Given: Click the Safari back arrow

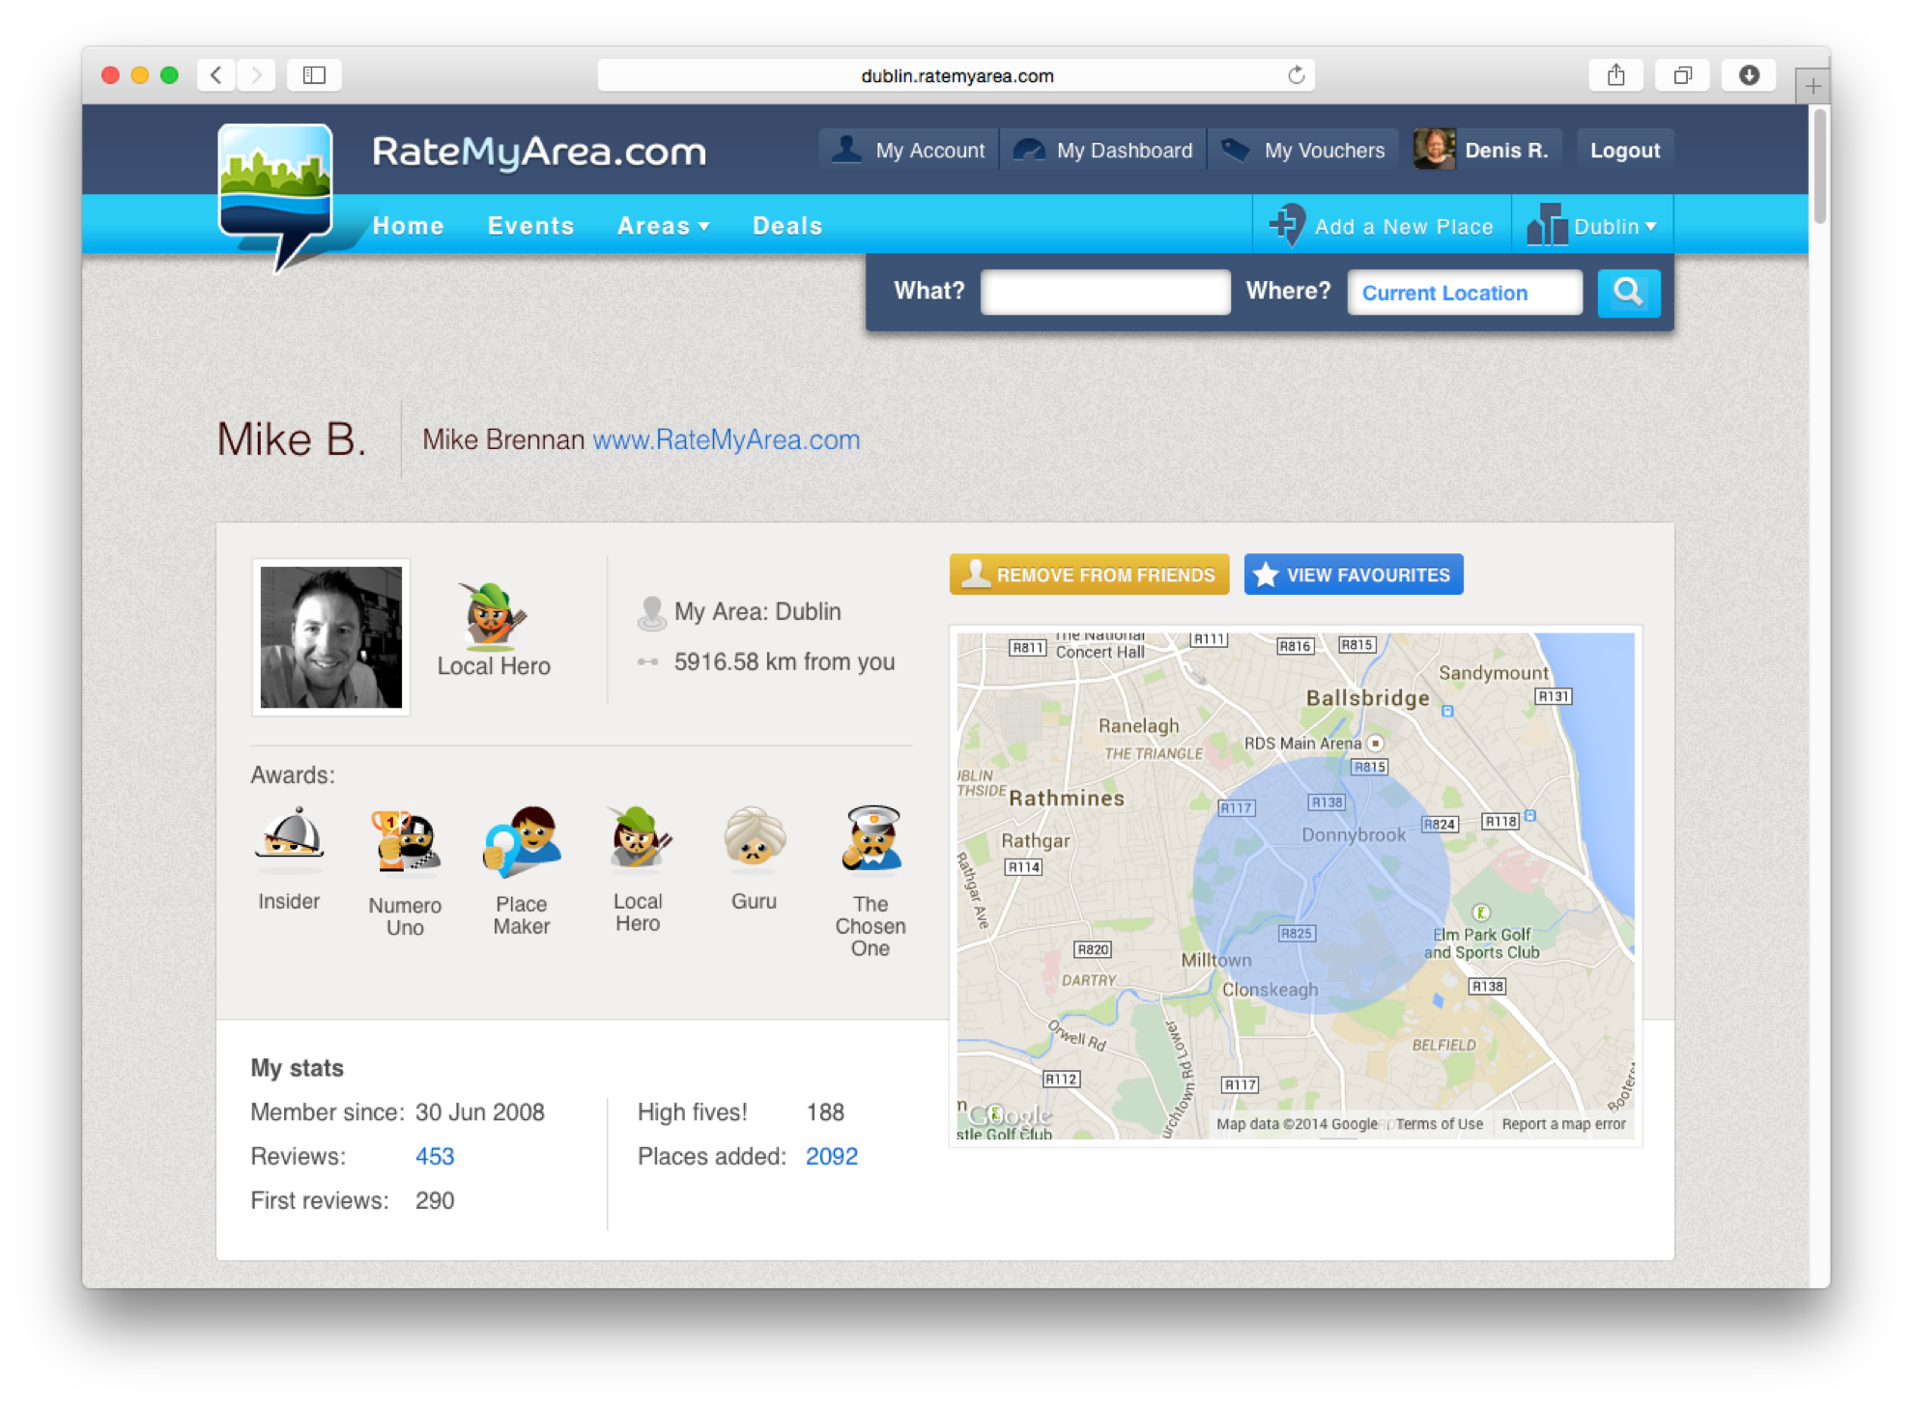Looking at the screenshot, I should click(216, 75).
